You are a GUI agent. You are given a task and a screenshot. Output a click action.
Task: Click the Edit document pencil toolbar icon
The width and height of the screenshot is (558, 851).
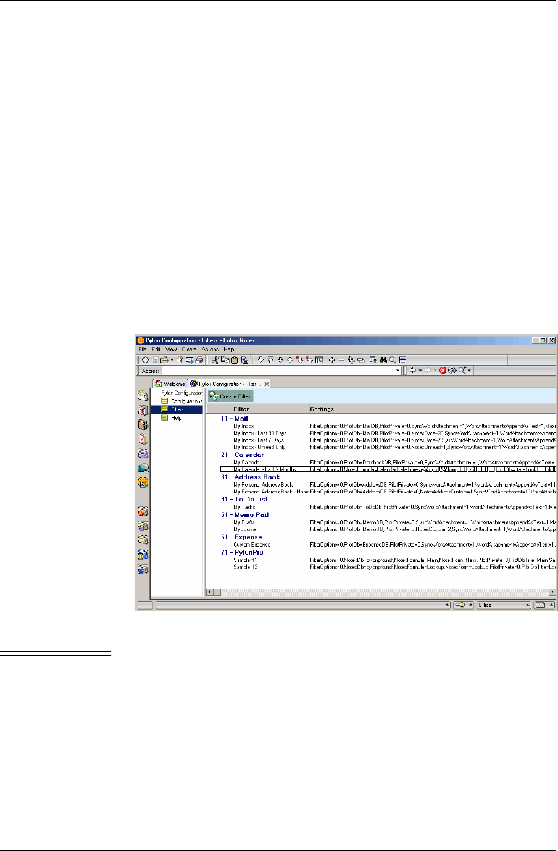click(x=181, y=360)
